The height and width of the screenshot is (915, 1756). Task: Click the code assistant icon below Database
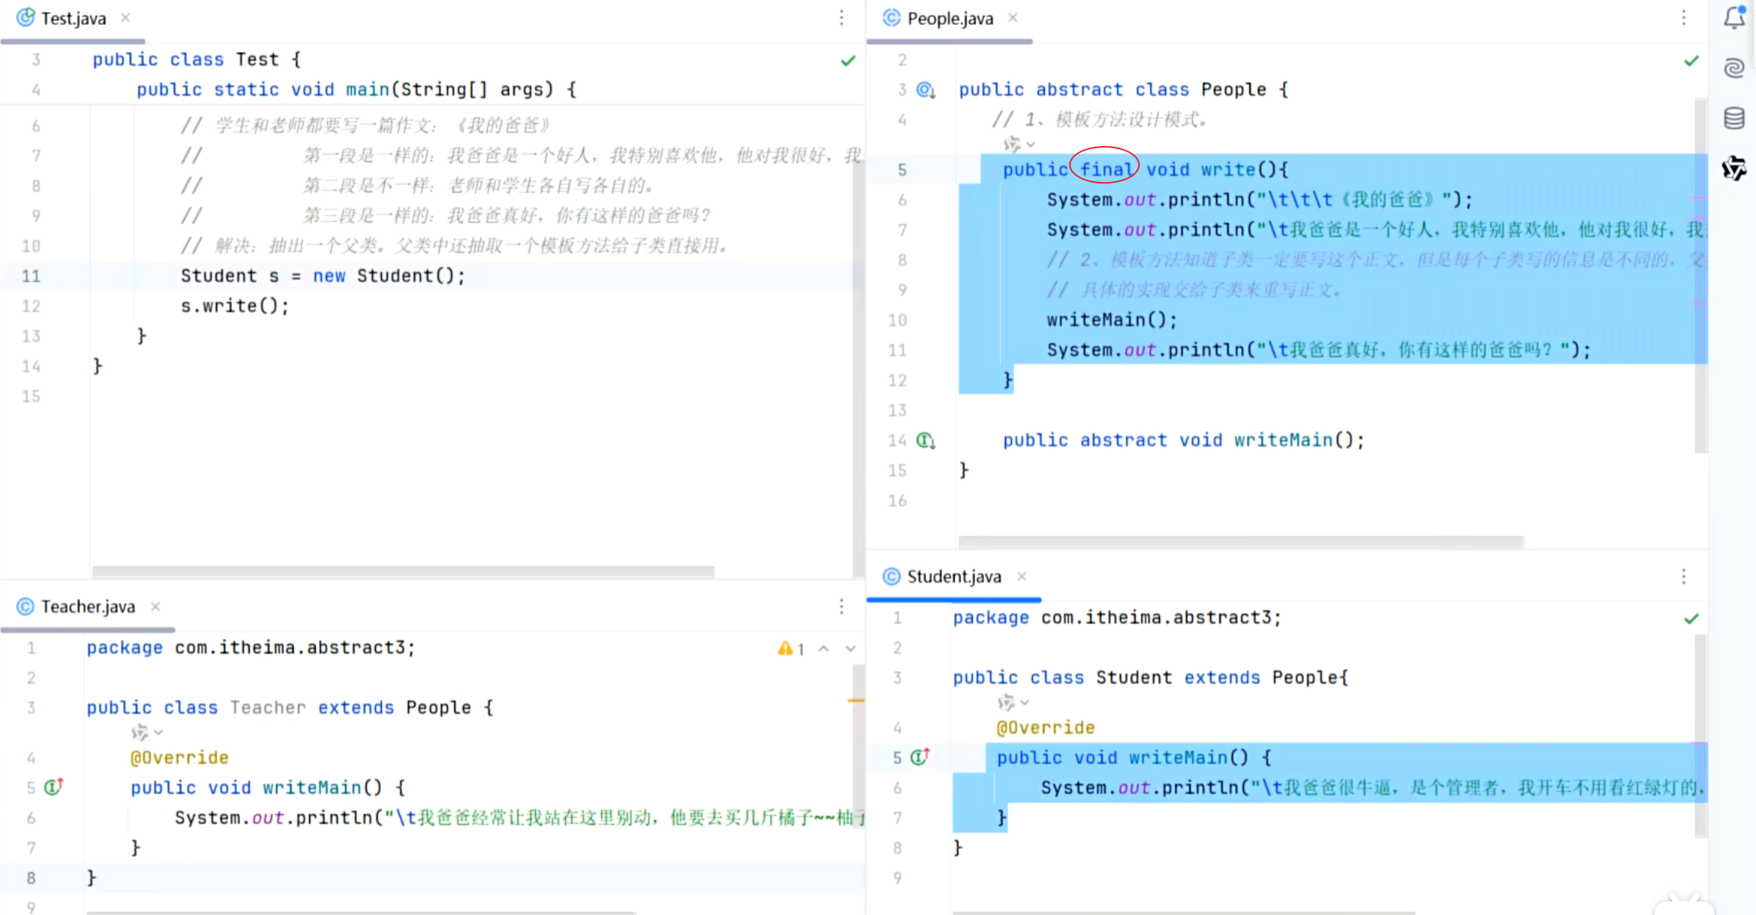coord(1734,168)
